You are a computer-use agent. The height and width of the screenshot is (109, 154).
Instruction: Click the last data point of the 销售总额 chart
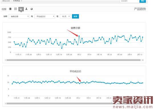point(143,37)
